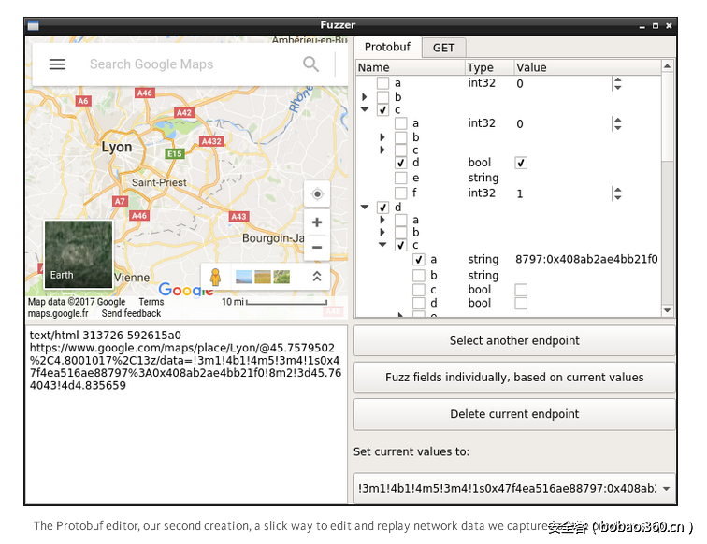The height and width of the screenshot is (544, 707).
Task: Click the my-location target icon
Action: pos(317,194)
